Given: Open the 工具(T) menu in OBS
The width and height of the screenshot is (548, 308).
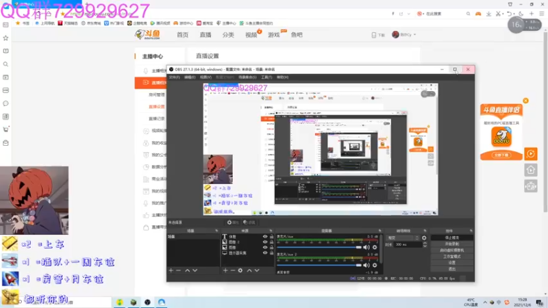Looking at the screenshot, I should [266, 77].
